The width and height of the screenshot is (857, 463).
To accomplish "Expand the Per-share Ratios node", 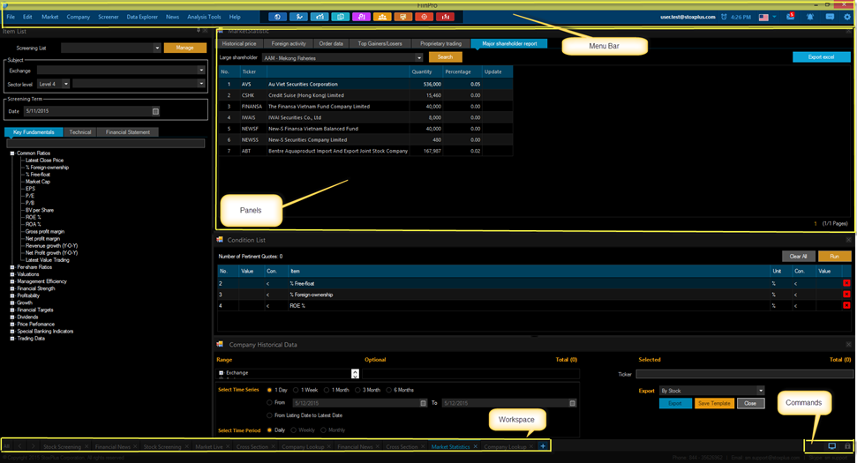I will pos(12,267).
